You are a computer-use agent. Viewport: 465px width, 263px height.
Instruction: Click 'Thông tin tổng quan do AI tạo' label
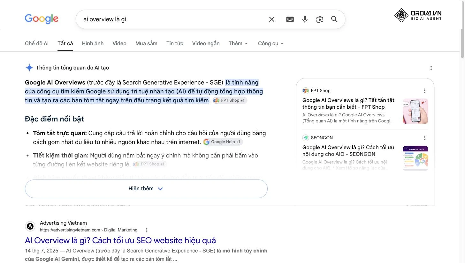click(x=72, y=68)
